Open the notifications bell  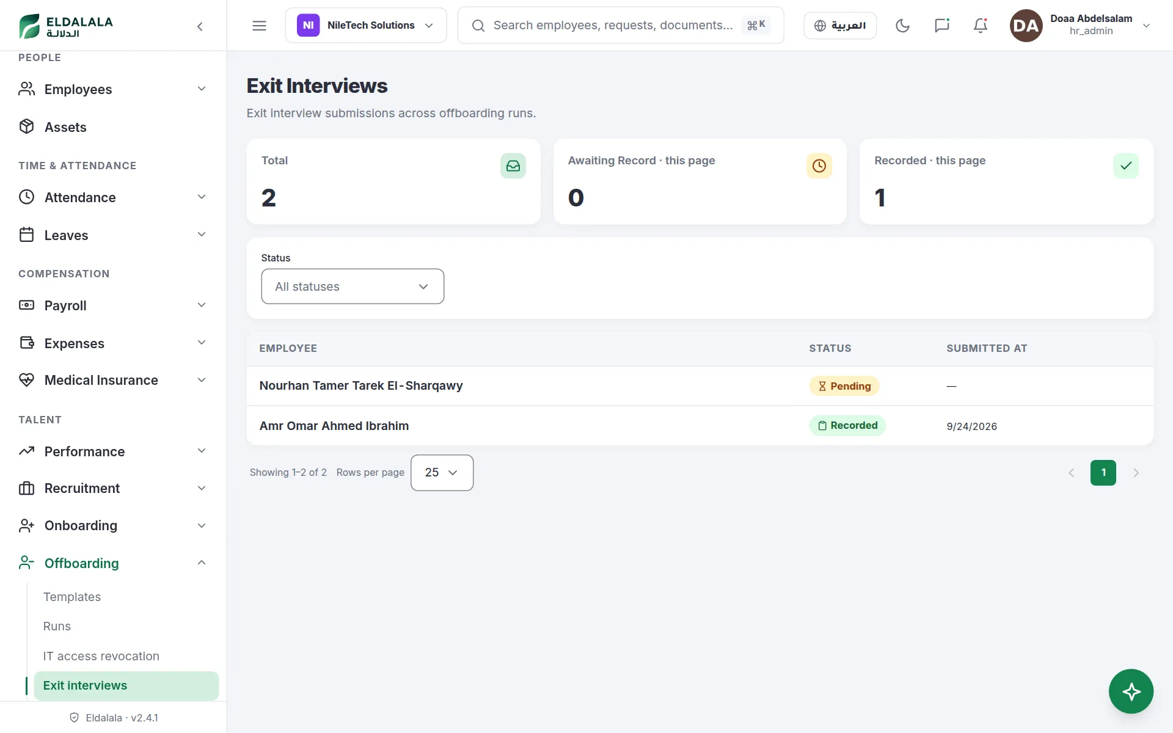(x=981, y=26)
